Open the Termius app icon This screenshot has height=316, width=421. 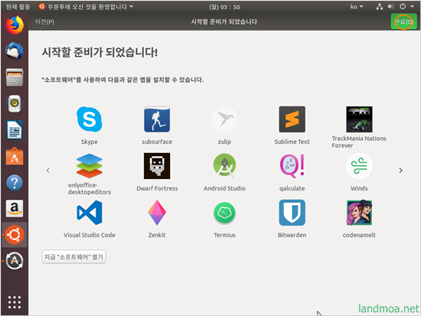tap(224, 213)
